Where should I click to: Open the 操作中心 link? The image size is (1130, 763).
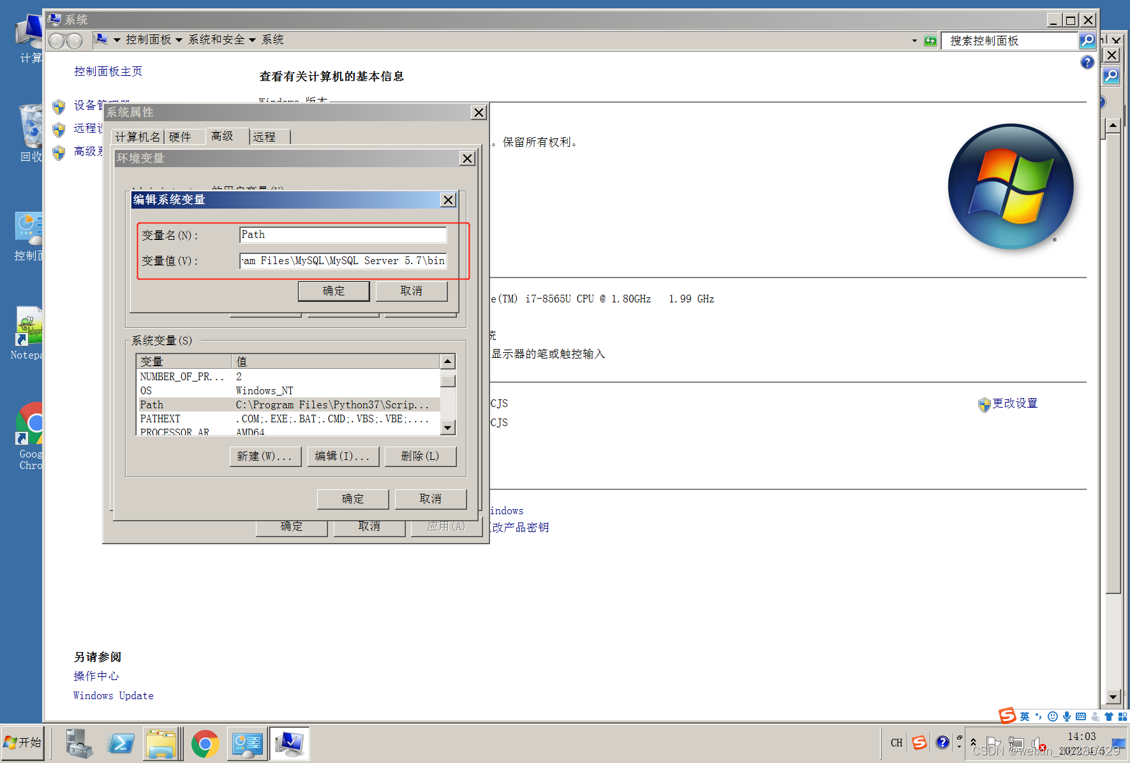96,676
